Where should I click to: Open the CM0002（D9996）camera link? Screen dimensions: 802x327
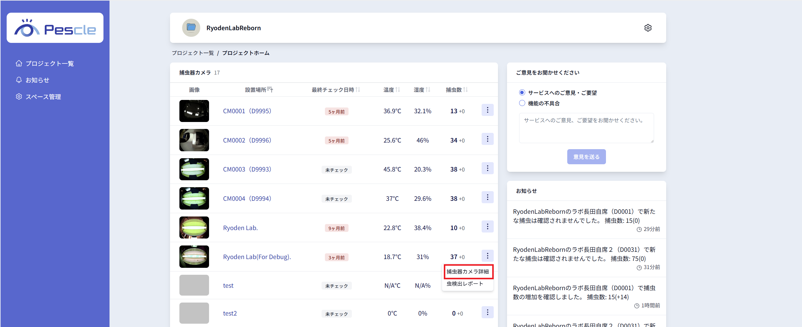coord(247,140)
